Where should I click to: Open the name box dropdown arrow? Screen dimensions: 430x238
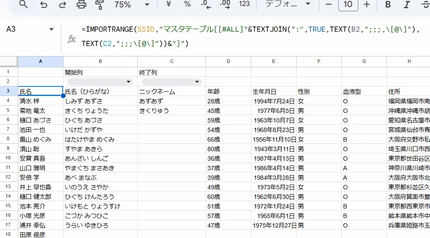[51, 29]
